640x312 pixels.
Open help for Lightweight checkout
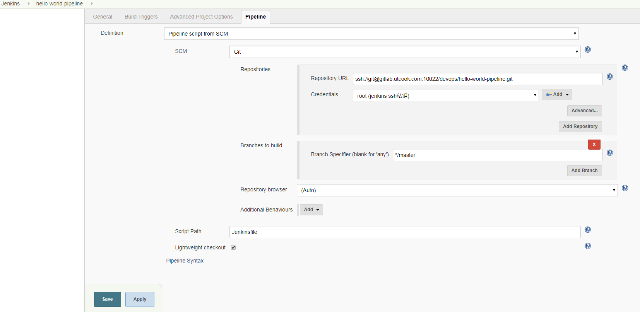point(587,246)
